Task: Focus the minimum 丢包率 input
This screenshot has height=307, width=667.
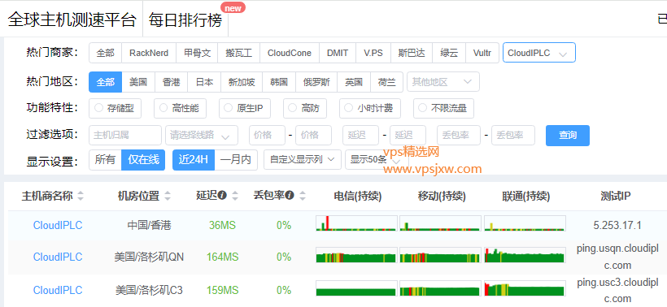Action: [459, 136]
